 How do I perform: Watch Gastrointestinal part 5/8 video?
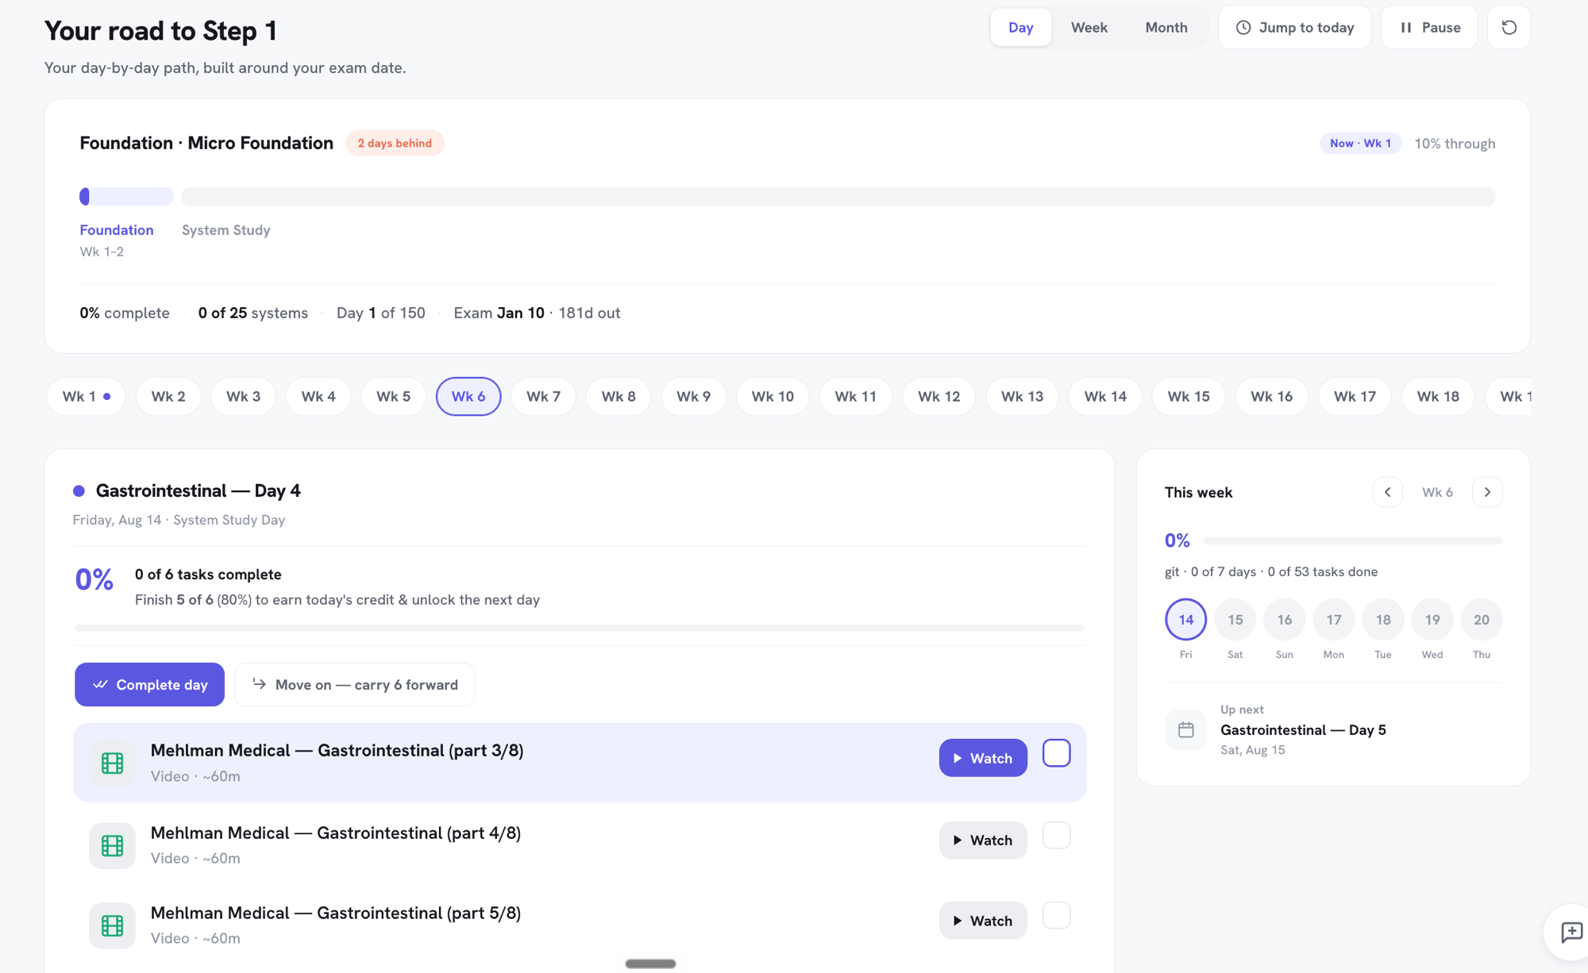982,921
